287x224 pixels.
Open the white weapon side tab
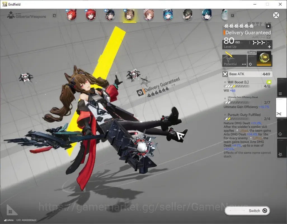281,108
